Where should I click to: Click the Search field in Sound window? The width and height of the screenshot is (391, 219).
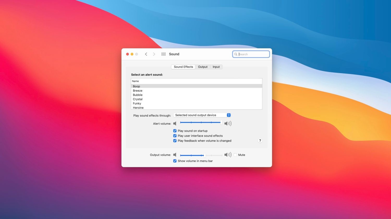(253, 54)
